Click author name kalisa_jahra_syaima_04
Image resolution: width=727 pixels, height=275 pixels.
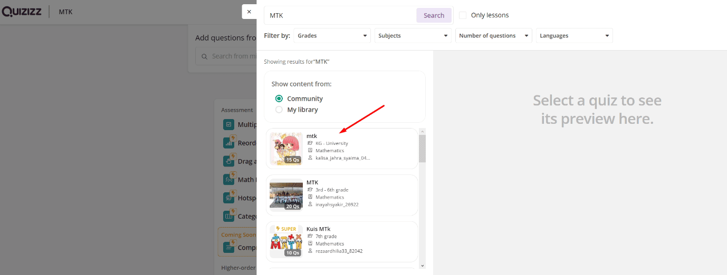click(x=343, y=158)
